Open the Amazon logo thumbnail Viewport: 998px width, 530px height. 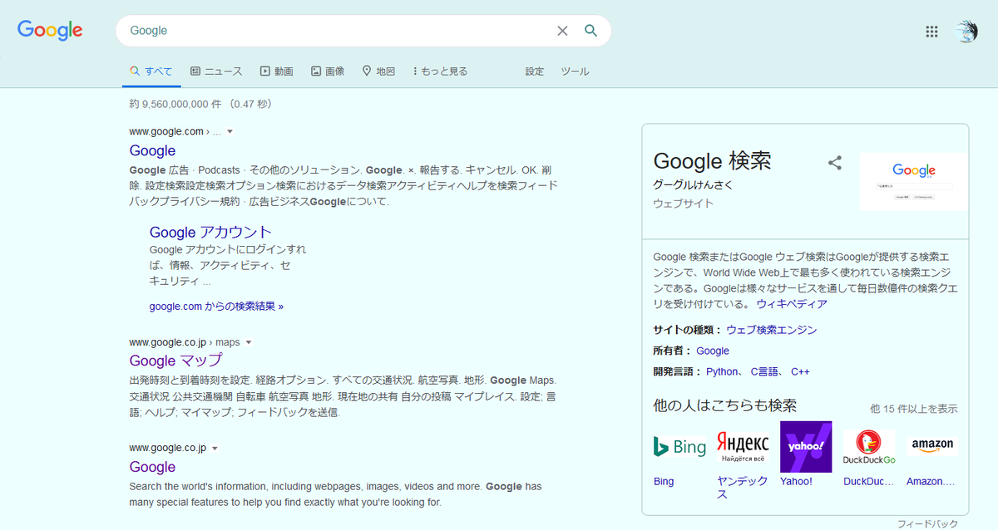932,447
